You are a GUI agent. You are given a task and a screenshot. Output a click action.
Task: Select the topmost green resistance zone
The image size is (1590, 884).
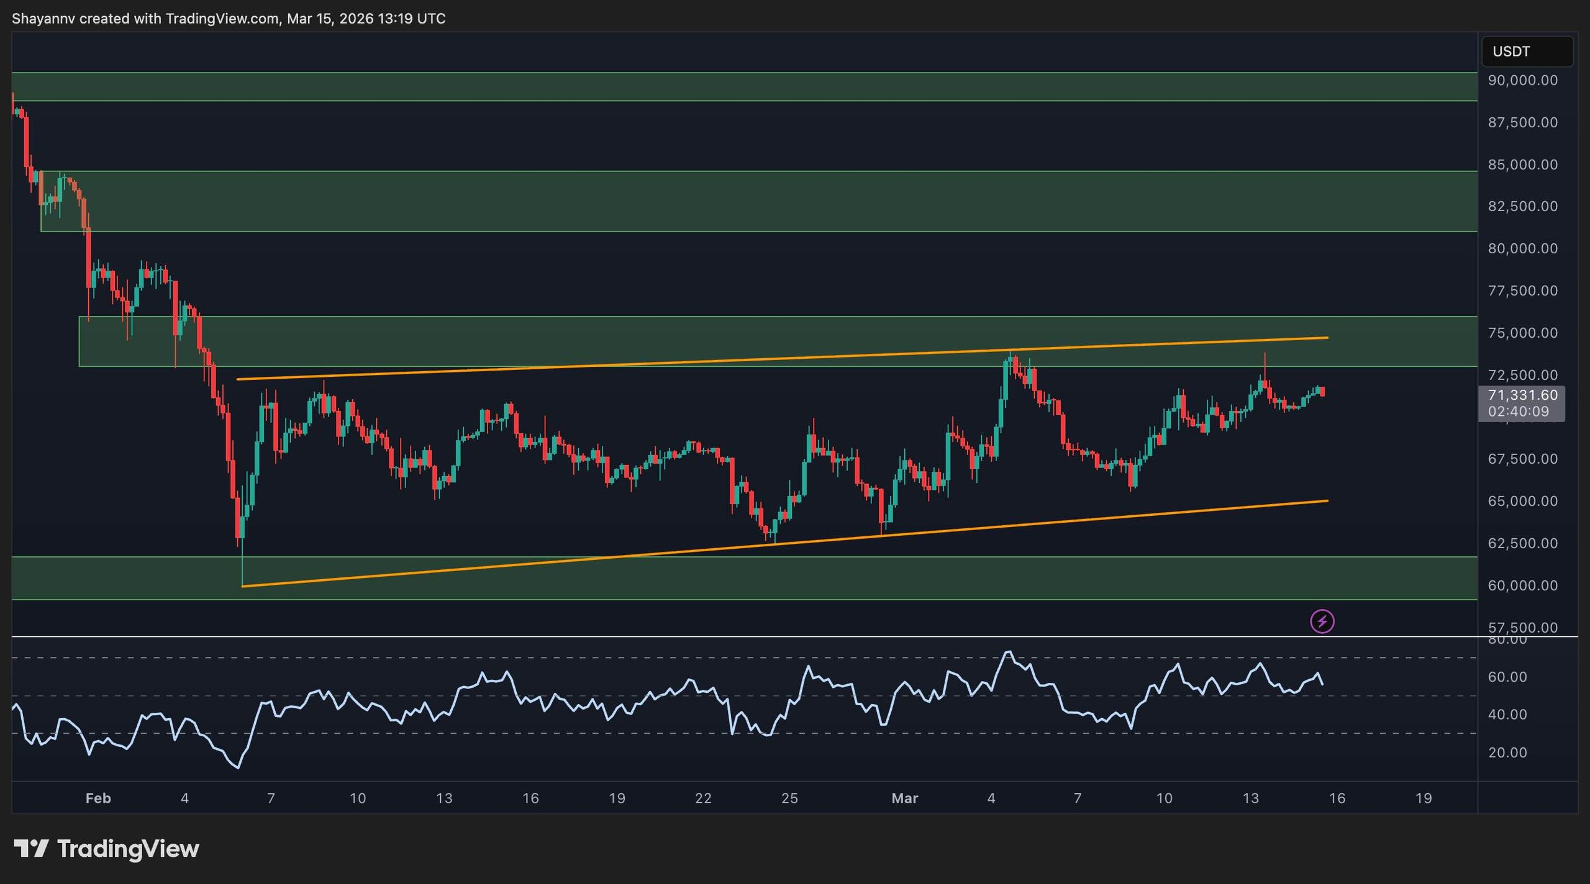pyautogui.click(x=745, y=87)
